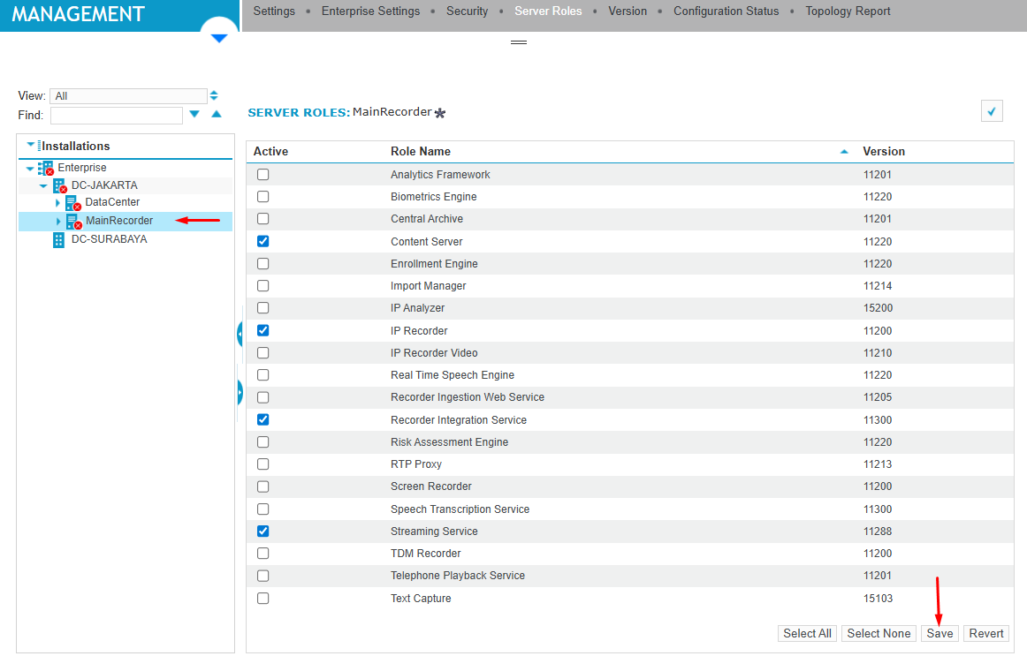Click the Save button
This screenshot has height=656, width=1027.
pos(940,633)
